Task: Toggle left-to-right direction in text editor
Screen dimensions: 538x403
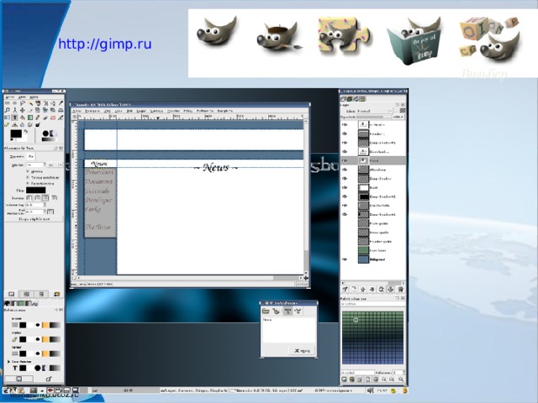Action: pos(287,311)
